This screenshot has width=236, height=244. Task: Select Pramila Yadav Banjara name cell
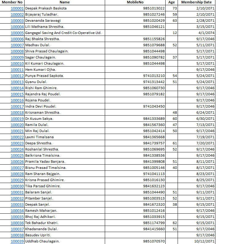tap(45, 162)
